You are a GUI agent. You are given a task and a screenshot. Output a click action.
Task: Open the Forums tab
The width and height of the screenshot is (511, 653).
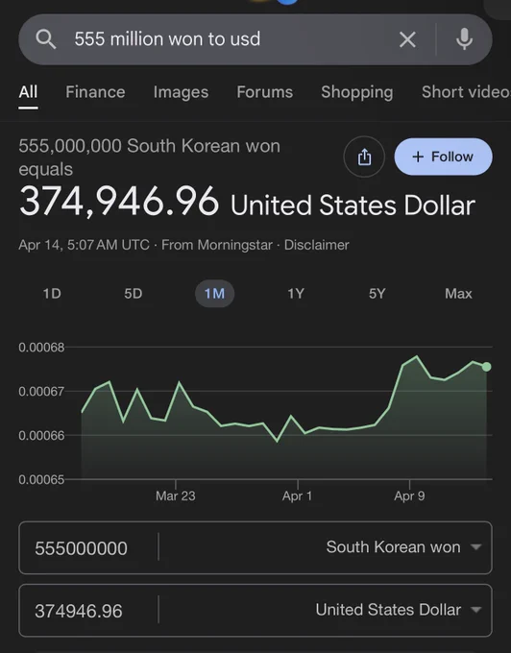tap(264, 92)
